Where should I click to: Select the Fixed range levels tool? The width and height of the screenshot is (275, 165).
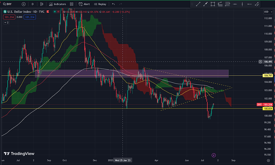tap(228, 4)
